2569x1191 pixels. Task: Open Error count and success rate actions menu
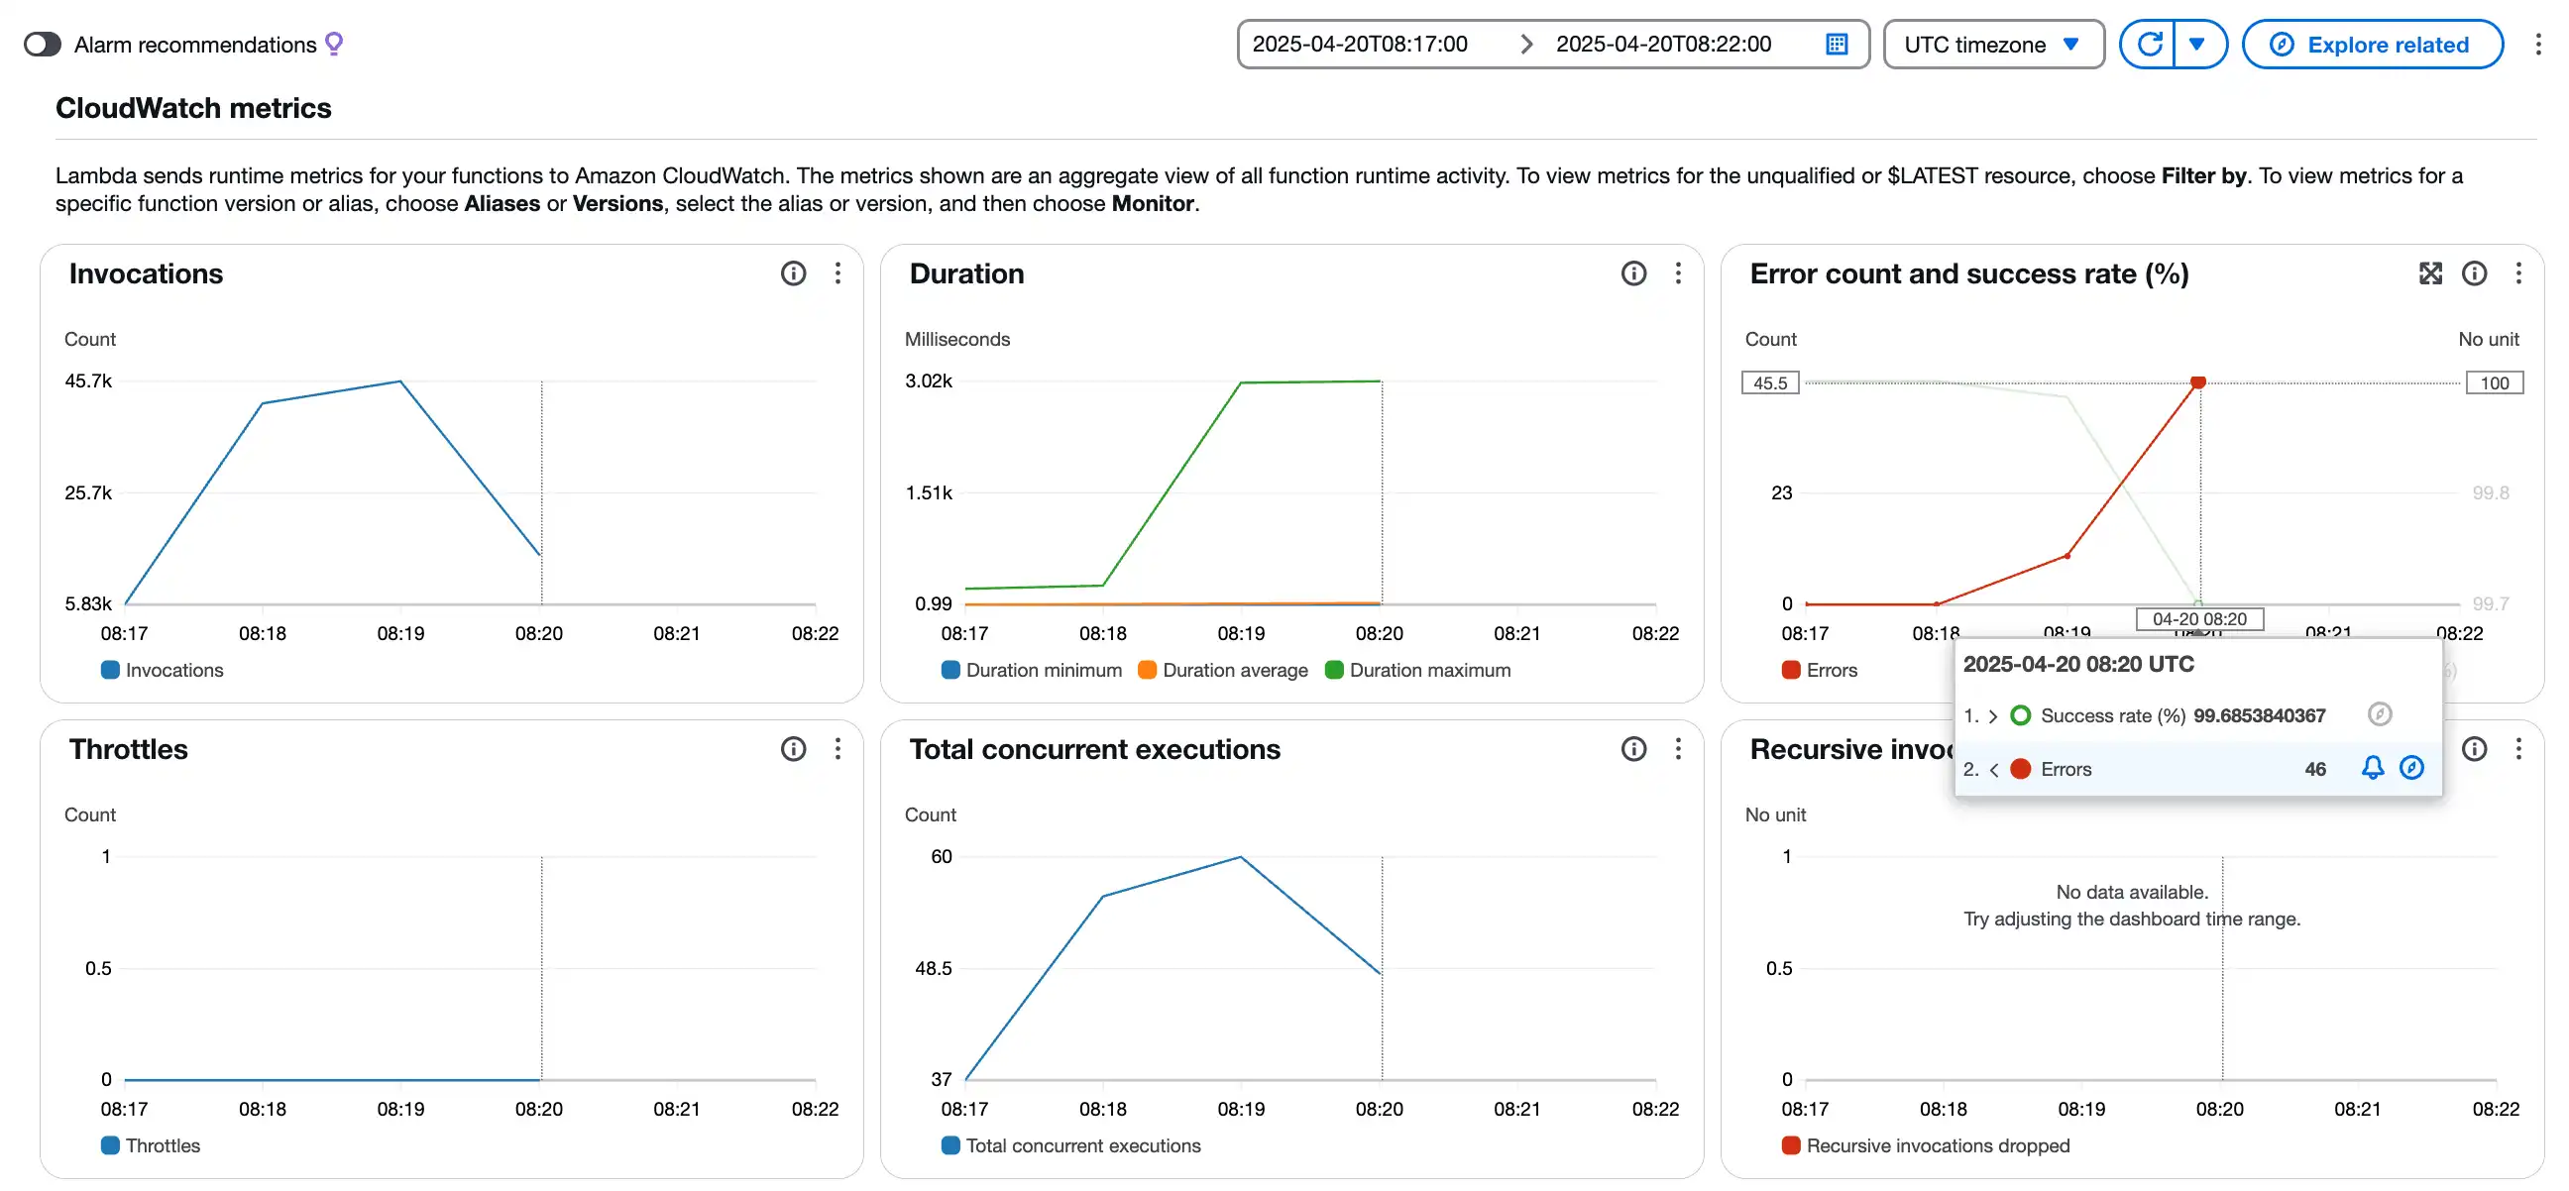(2519, 274)
